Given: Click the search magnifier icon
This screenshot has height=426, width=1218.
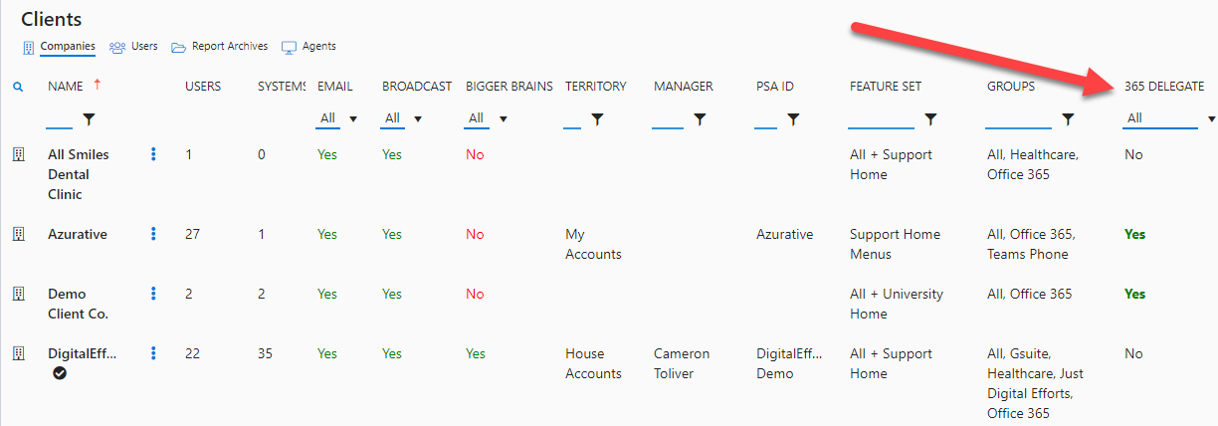Looking at the screenshot, I should [18, 87].
